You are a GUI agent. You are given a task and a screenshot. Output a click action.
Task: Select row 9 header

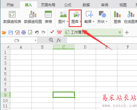tap(5, 95)
